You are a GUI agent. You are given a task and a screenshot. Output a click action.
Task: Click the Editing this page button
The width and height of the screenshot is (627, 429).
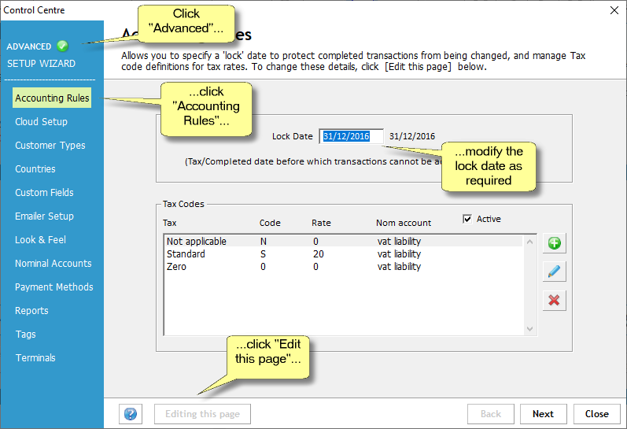coord(202,414)
